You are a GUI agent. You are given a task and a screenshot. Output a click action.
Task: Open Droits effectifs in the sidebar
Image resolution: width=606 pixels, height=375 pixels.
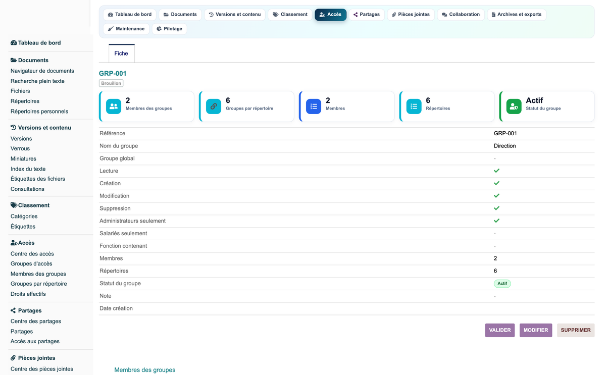28,294
